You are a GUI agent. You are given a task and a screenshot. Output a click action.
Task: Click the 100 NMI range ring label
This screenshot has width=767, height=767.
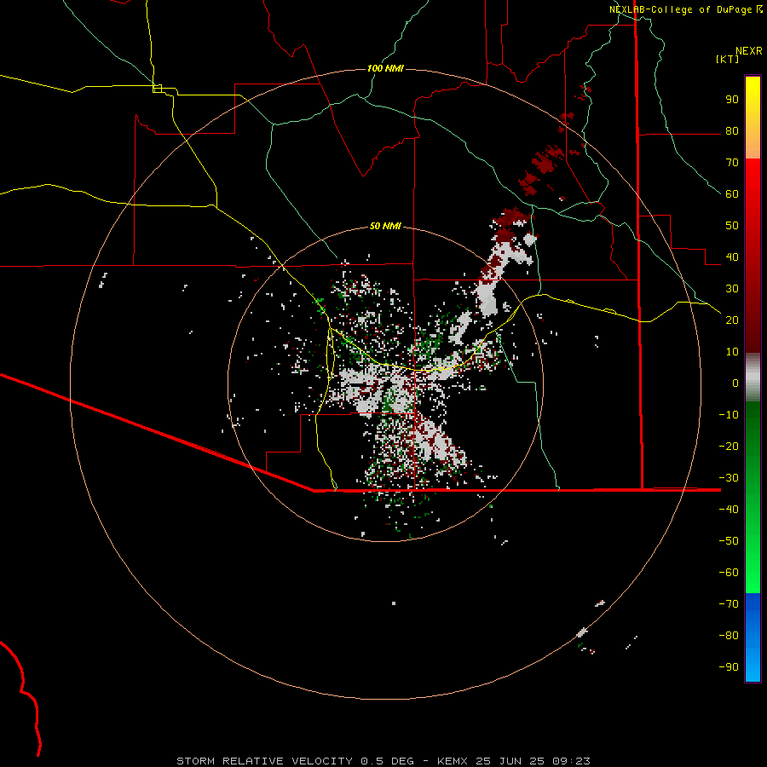click(x=385, y=68)
